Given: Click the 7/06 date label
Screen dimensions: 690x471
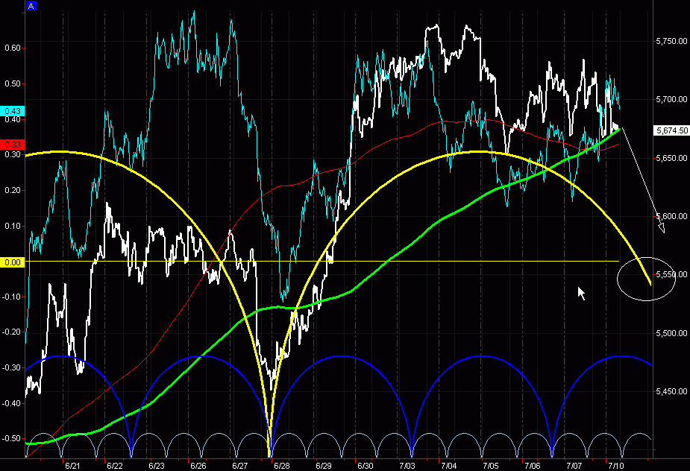Looking at the screenshot, I should click(533, 466).
